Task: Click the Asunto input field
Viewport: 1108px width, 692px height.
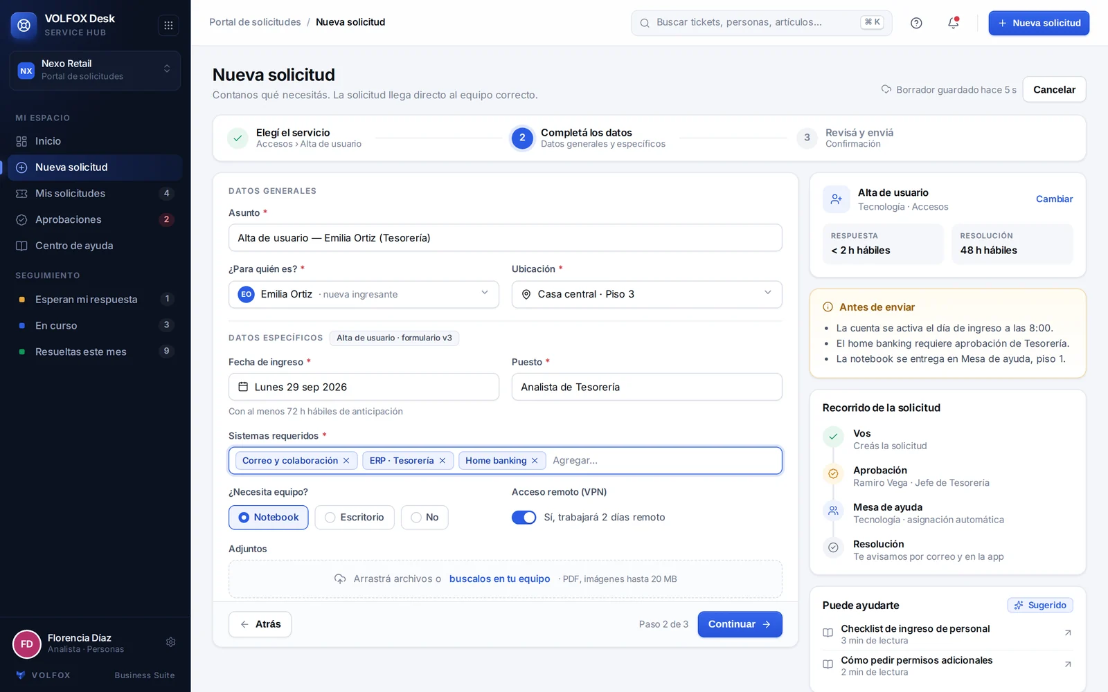Action: click(x=506, y=238)
